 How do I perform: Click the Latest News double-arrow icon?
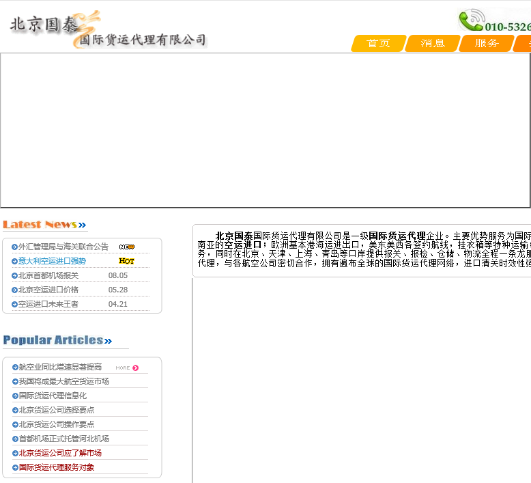[82, 225]
